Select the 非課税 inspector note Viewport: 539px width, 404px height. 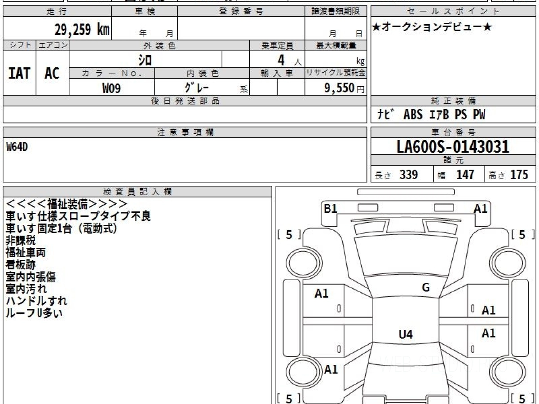tap(21, 241)
